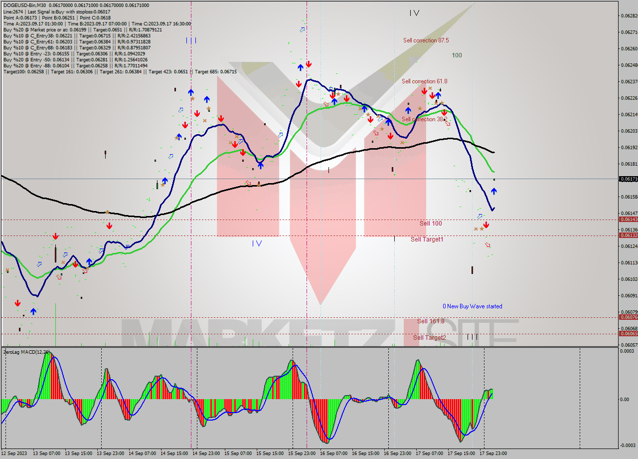Click the blue up arrow below the latest candle
The image size is (638, 459).
(x=494, y=191)
